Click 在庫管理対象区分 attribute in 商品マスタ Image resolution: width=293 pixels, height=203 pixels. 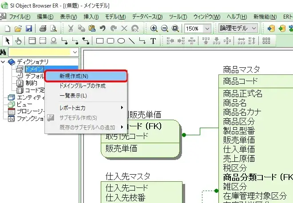pyautogui.click(x=255, y=196)
